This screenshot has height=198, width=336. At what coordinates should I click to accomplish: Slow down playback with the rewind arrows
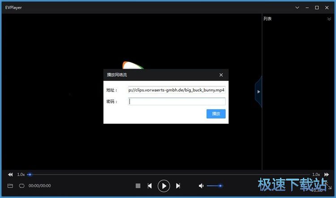tap(10, 175)
